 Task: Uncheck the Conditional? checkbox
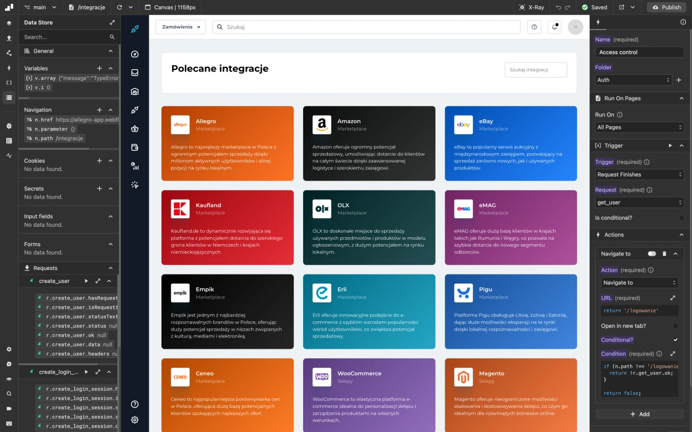(676, 340)
